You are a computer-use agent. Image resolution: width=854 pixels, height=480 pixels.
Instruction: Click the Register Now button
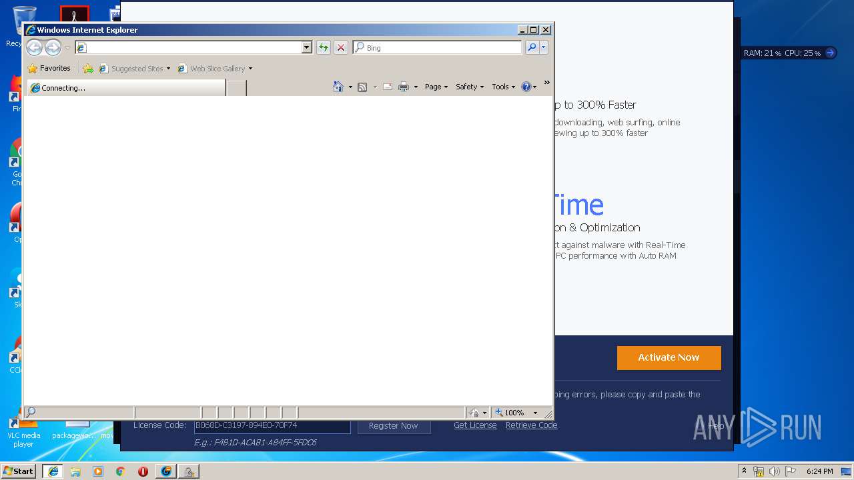[x=394, y=426]
